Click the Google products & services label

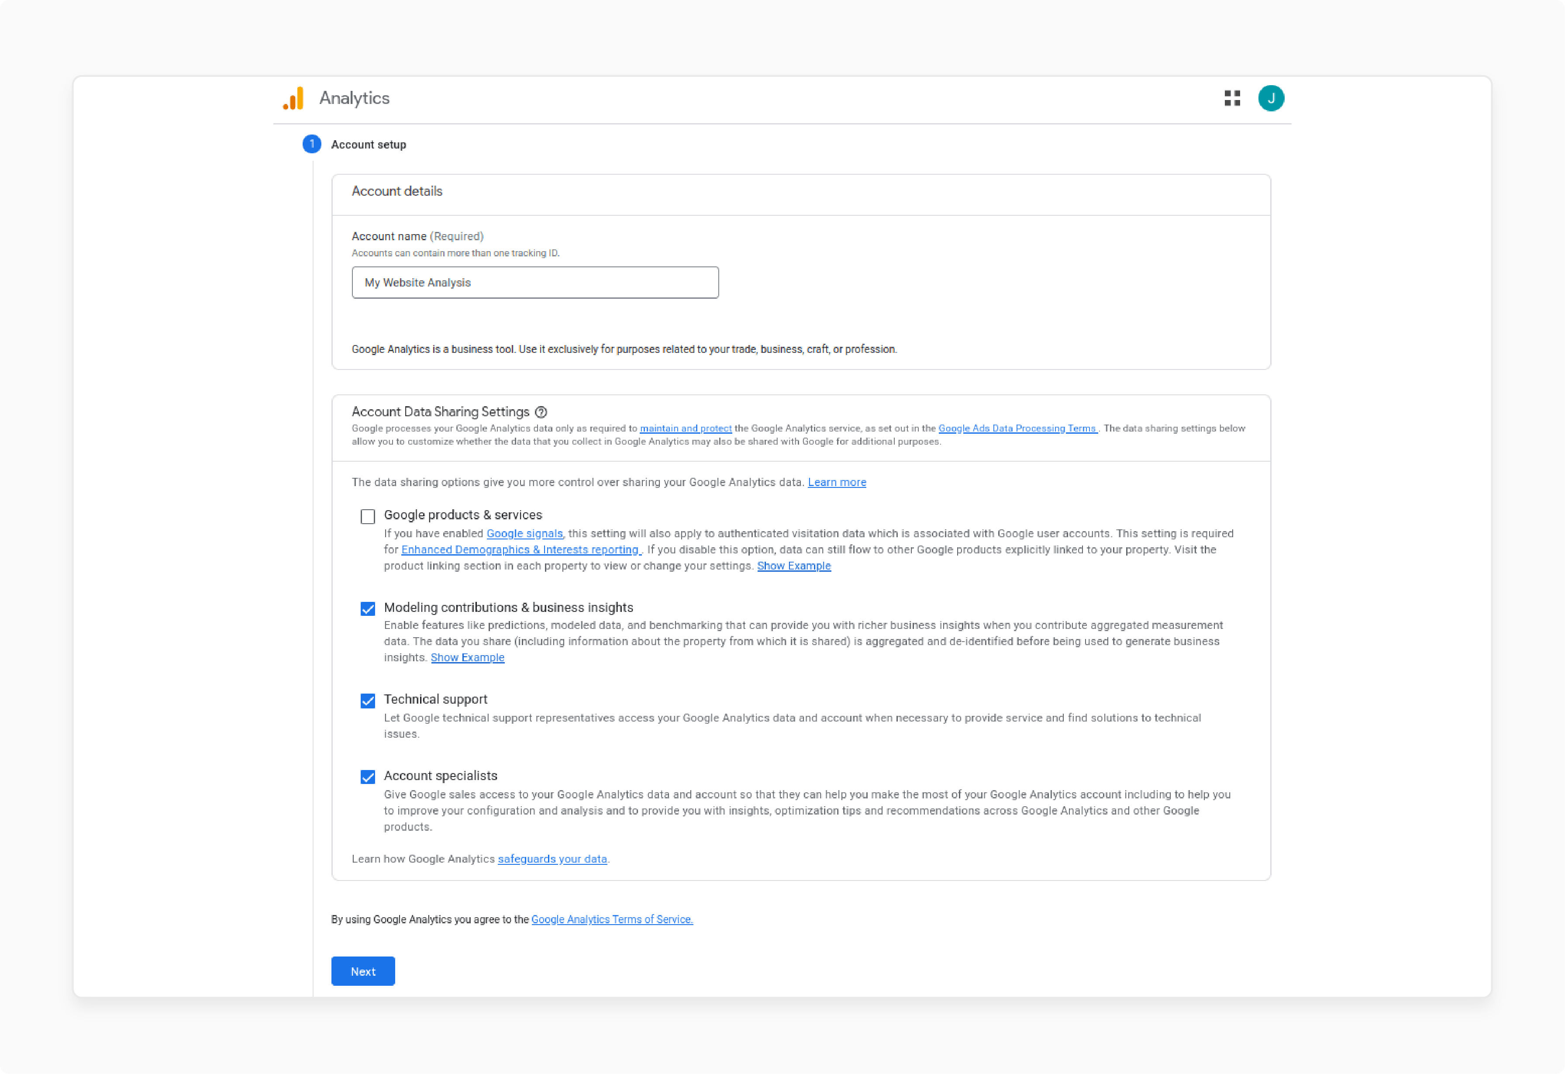pyautogui.click(x=462, y=515)
